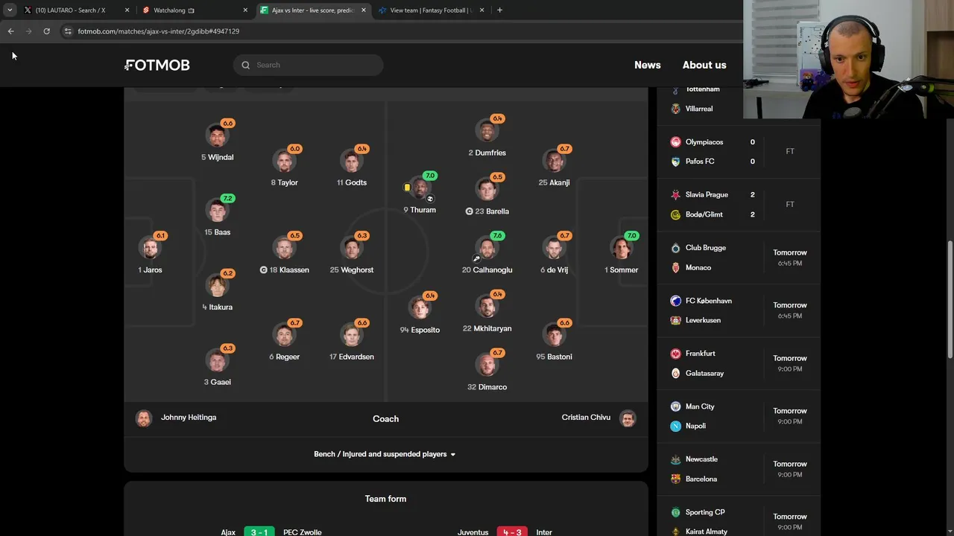Select the Ajax vs Inter tab
The width and height of the screenshot is (954, 536).
click(x=313, y=10)
